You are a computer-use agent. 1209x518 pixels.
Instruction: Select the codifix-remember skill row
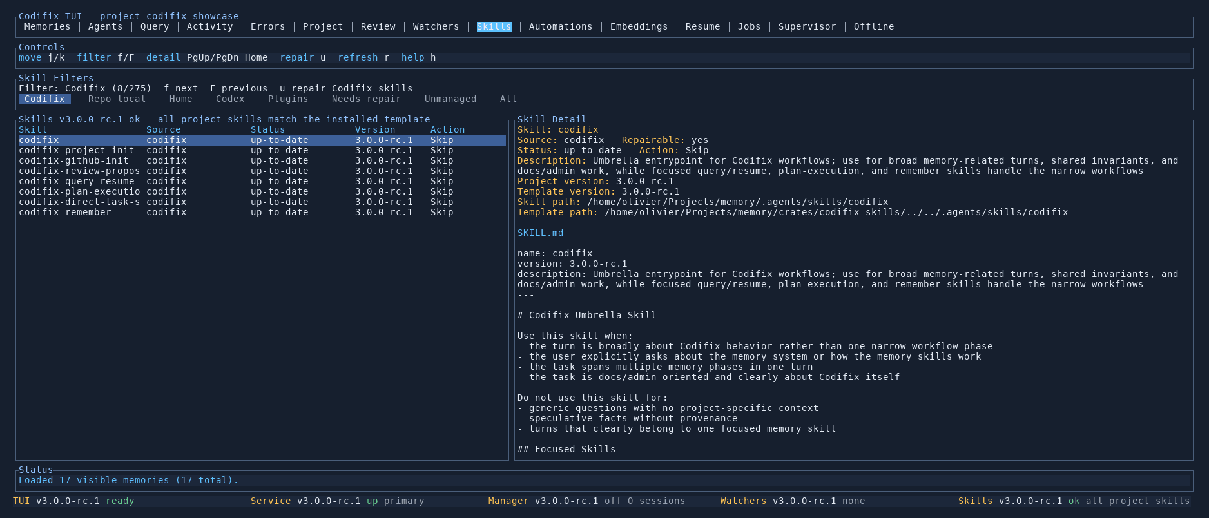point(262,212)
